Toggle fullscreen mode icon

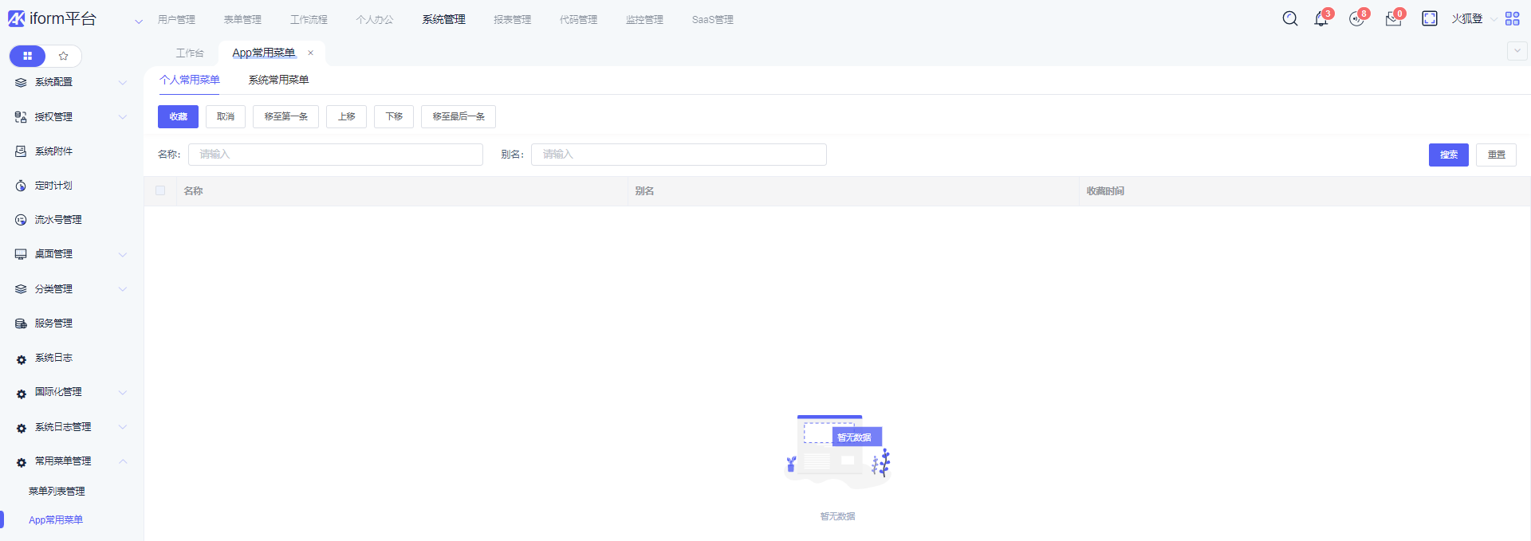point(1429,19)
